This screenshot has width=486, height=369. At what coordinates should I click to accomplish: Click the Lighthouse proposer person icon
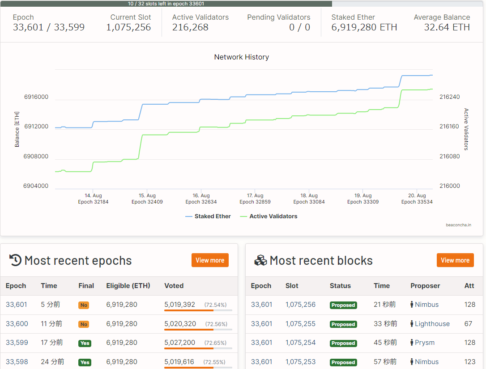coord(412,324)
